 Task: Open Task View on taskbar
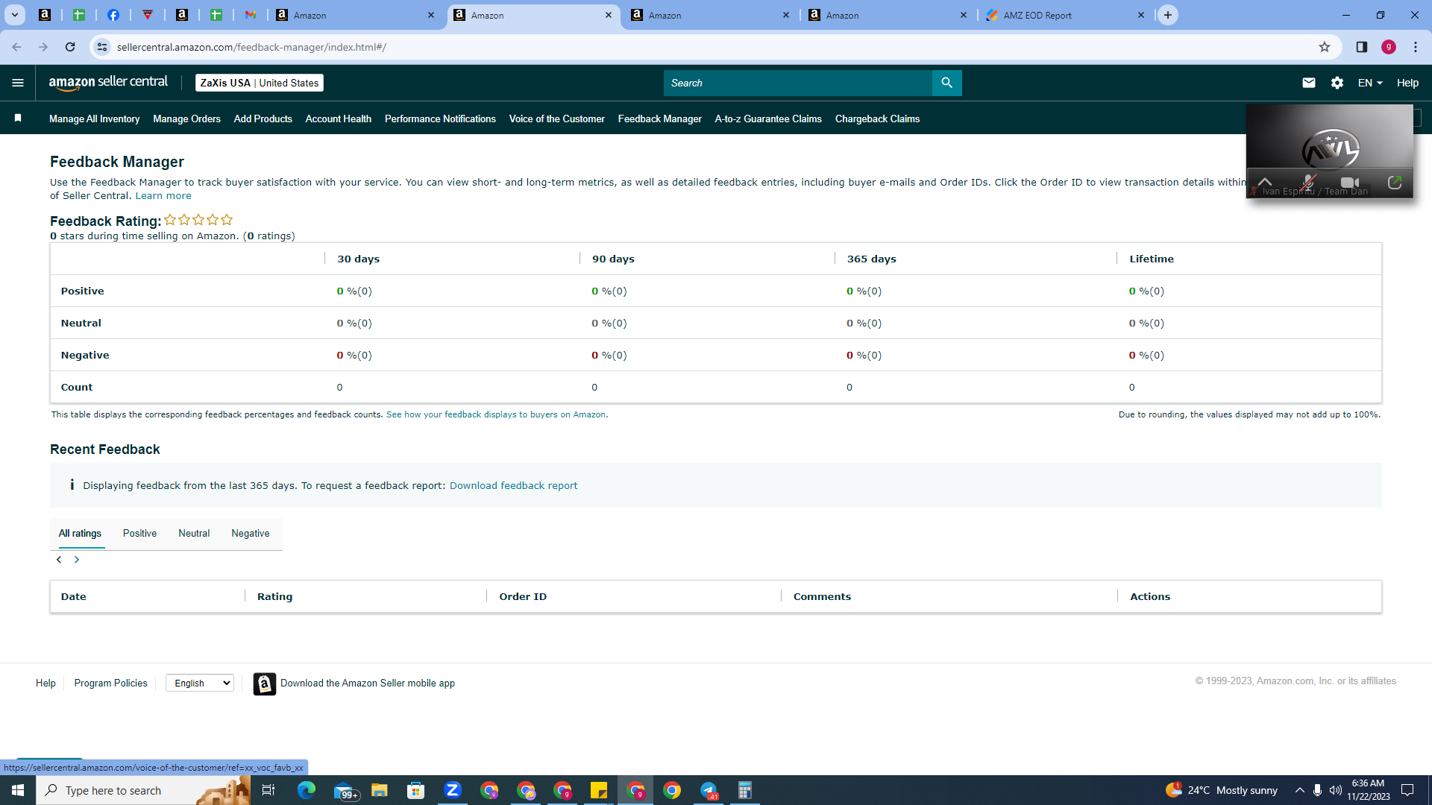click(x=268, y=790)
